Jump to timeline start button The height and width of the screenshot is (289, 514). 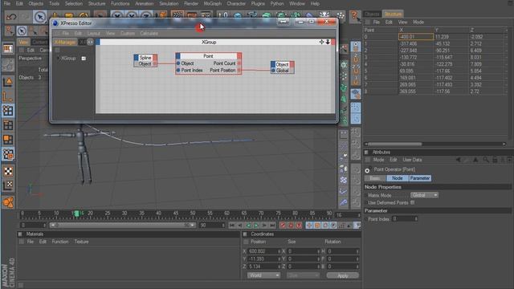[x=232, y=226]
